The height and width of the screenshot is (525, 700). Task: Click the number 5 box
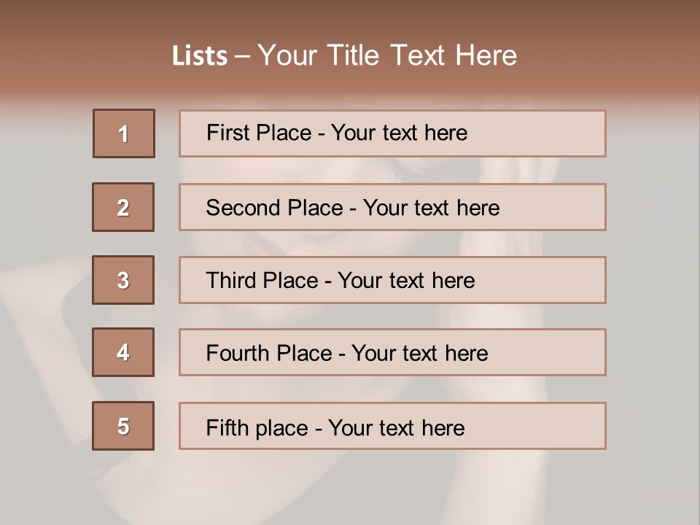tap(123, 426)
